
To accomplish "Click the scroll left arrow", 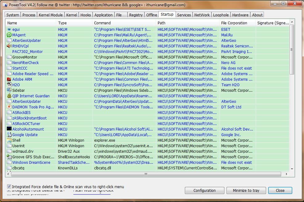I will coord(8,174).
